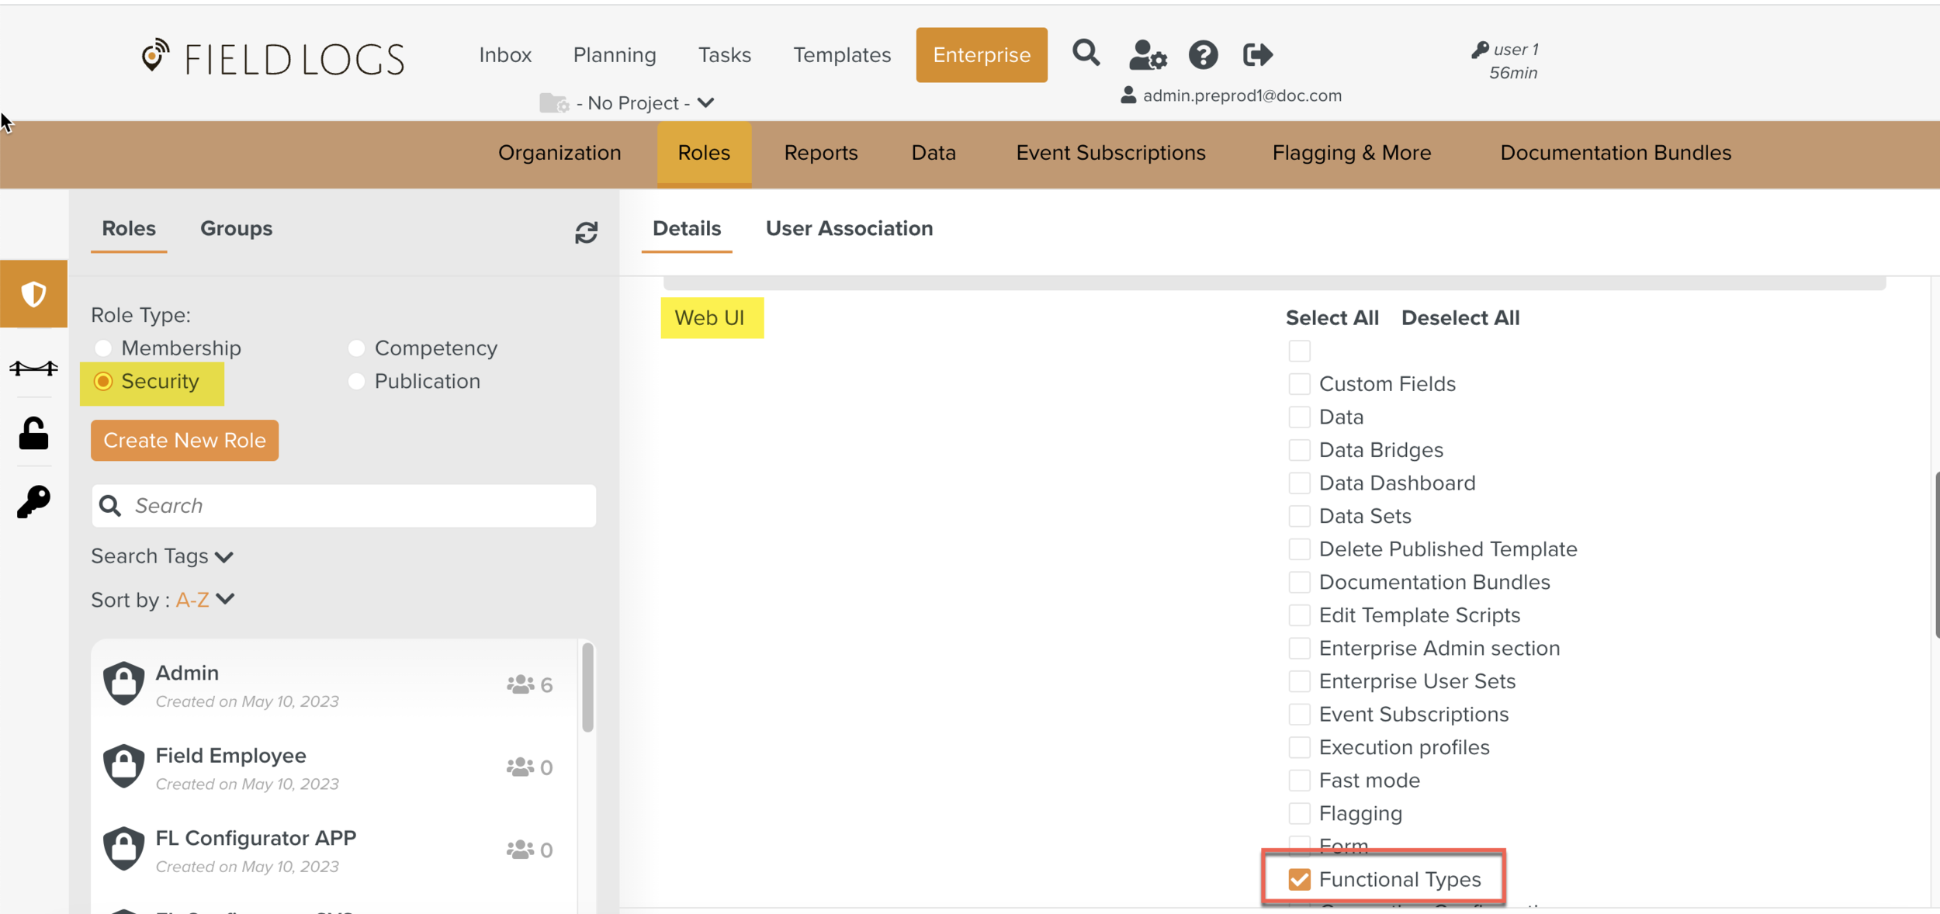This screenshot has height=914, width=1940.
Task: Open the Event Subscriptions menu item
Action: pyautogui.click(x=1110, y=153)
